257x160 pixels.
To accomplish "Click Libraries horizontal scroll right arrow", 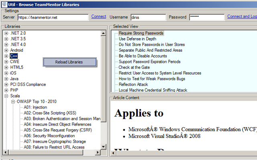I will tap(98, 152).
